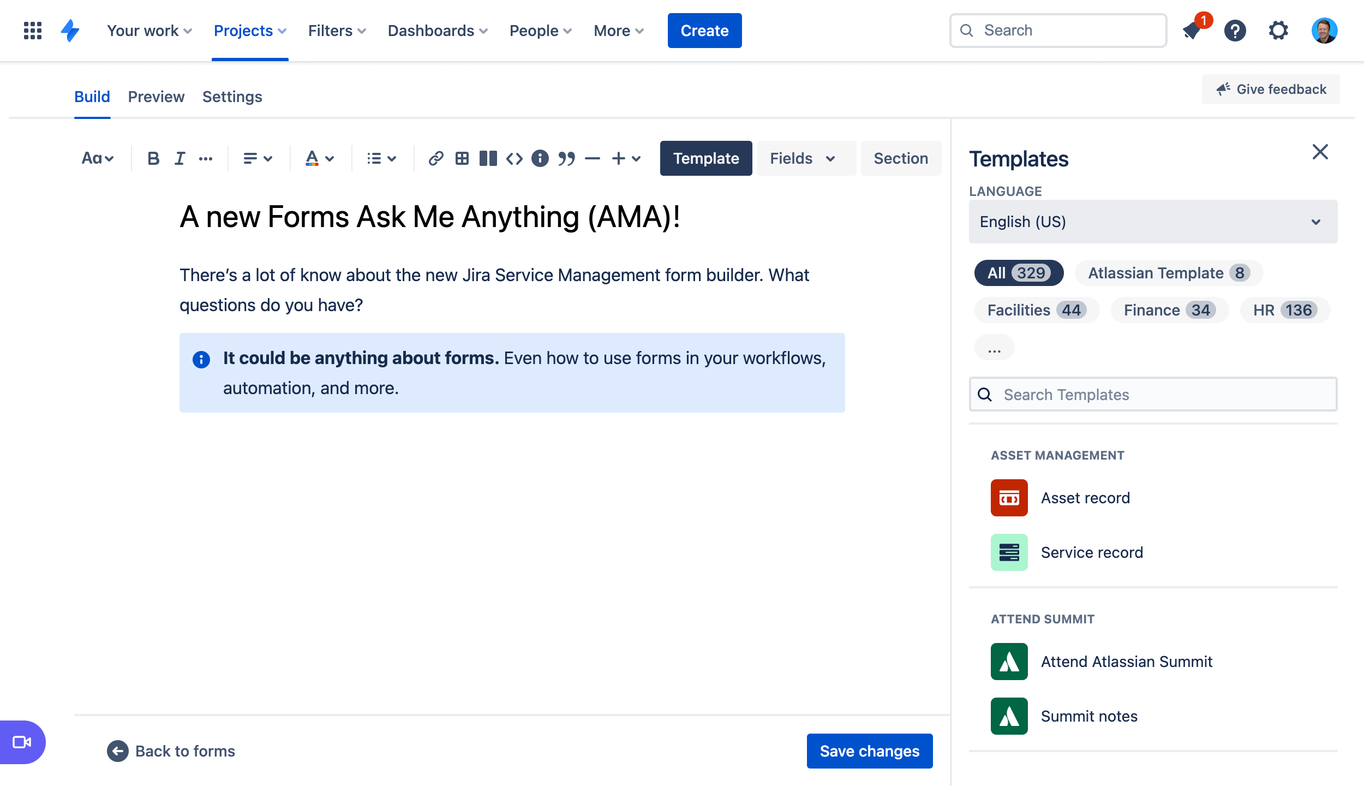Image resolution: width=1364 pixels, height=786 pixels.
Task: Select the Atlassian Template filter chip
Action: pyautogui.click(x=1169, y=273)
